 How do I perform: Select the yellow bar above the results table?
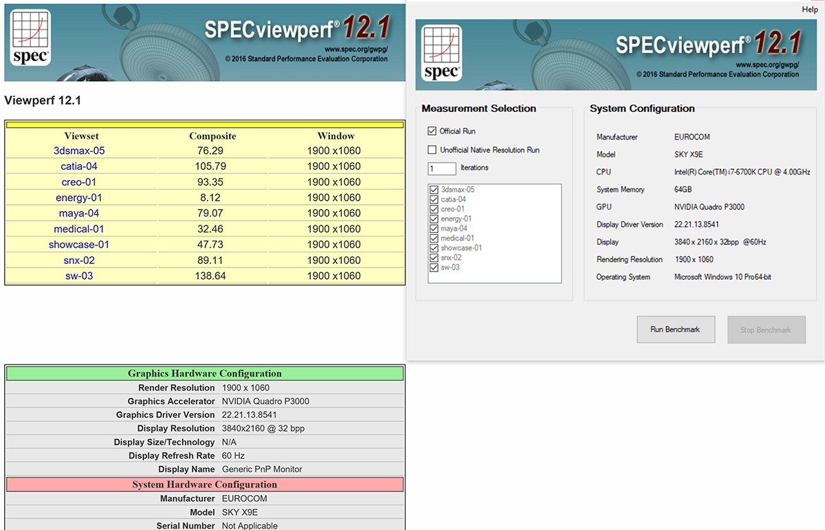(204, 125)
